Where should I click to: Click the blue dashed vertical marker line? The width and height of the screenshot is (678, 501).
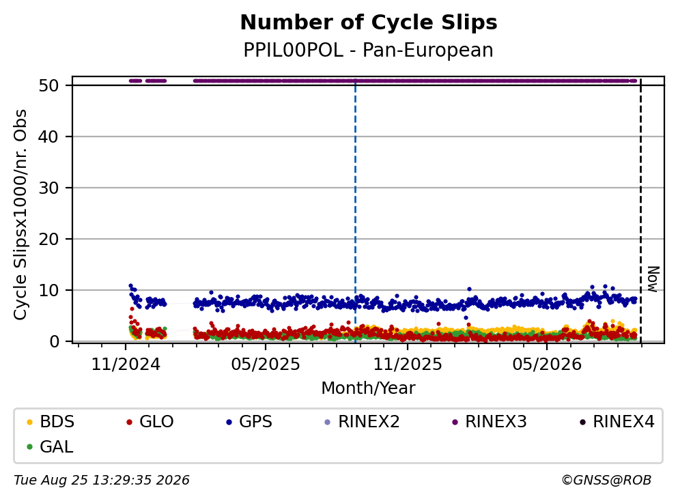click(356, 212)
